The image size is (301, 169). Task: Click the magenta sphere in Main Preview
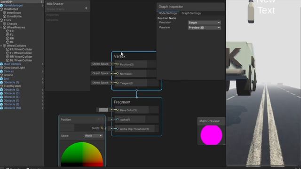tap(211, 135)
